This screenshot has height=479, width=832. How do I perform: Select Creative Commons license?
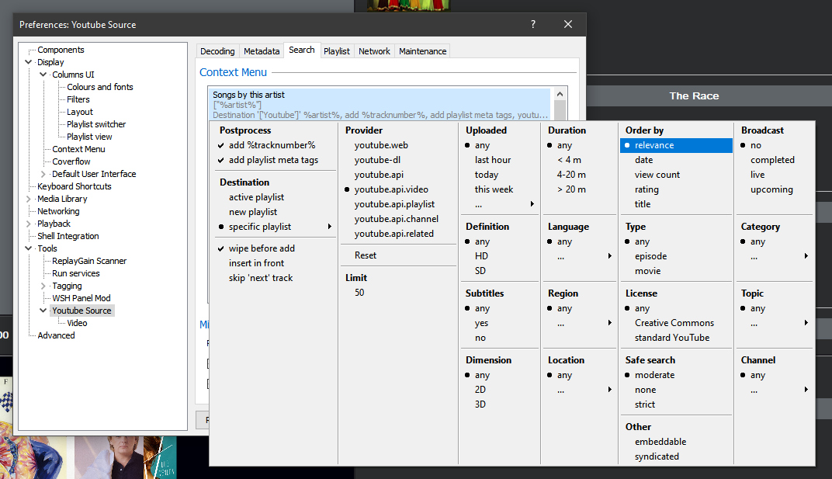(x=674, y=323)
